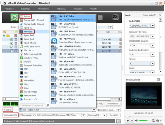
Task: Uncheck the file row sized 314.4 MB
Action: pyautogui.click(x=12, y=39)
